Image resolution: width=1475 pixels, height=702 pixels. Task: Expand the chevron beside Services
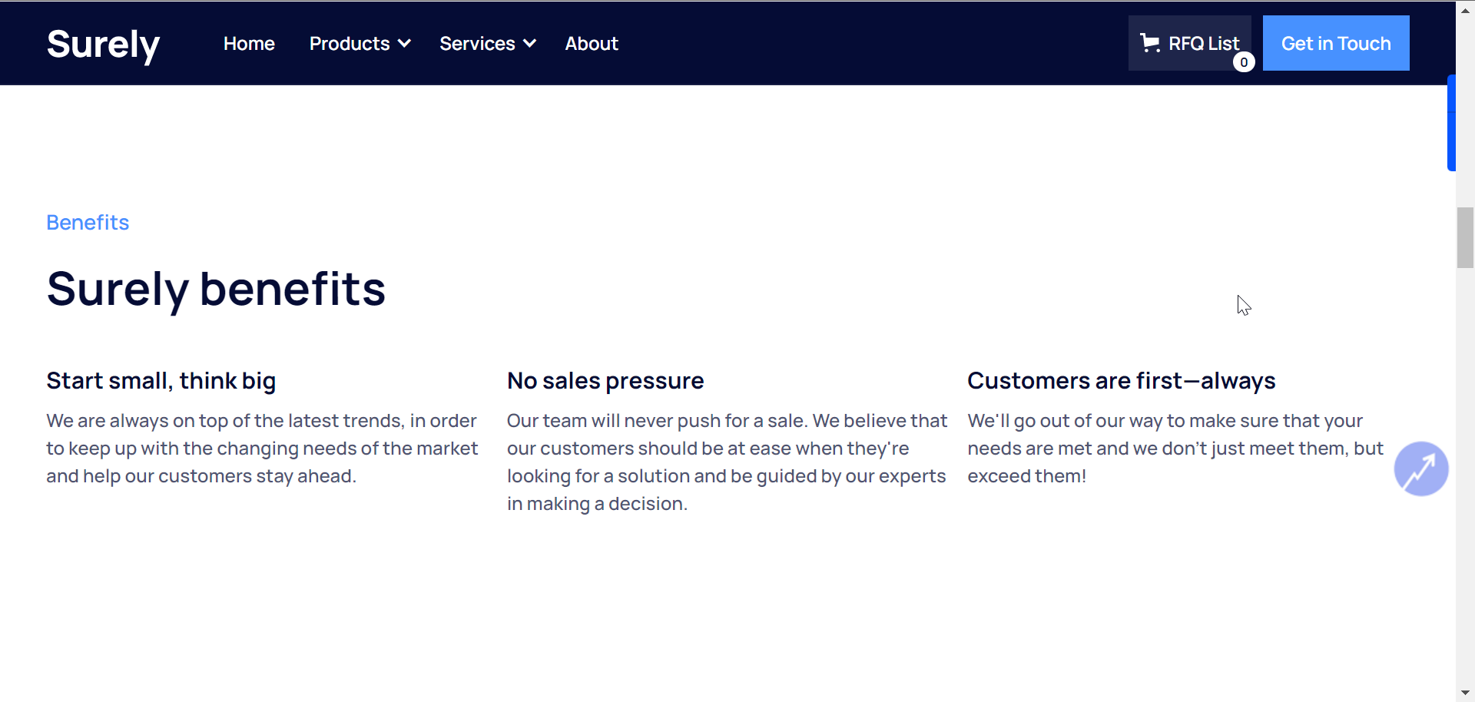(530, 44)
